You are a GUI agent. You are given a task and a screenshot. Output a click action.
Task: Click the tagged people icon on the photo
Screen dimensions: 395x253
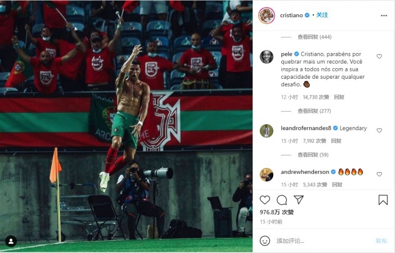[11, 241]
